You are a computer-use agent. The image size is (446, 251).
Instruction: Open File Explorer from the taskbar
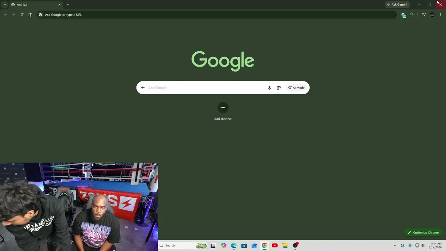click(285, 245)
